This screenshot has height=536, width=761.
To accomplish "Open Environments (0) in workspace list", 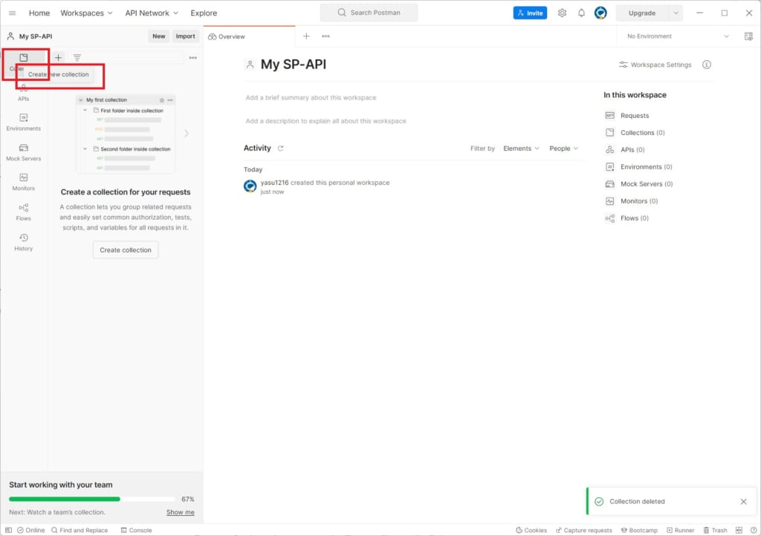I will (638, 167).
